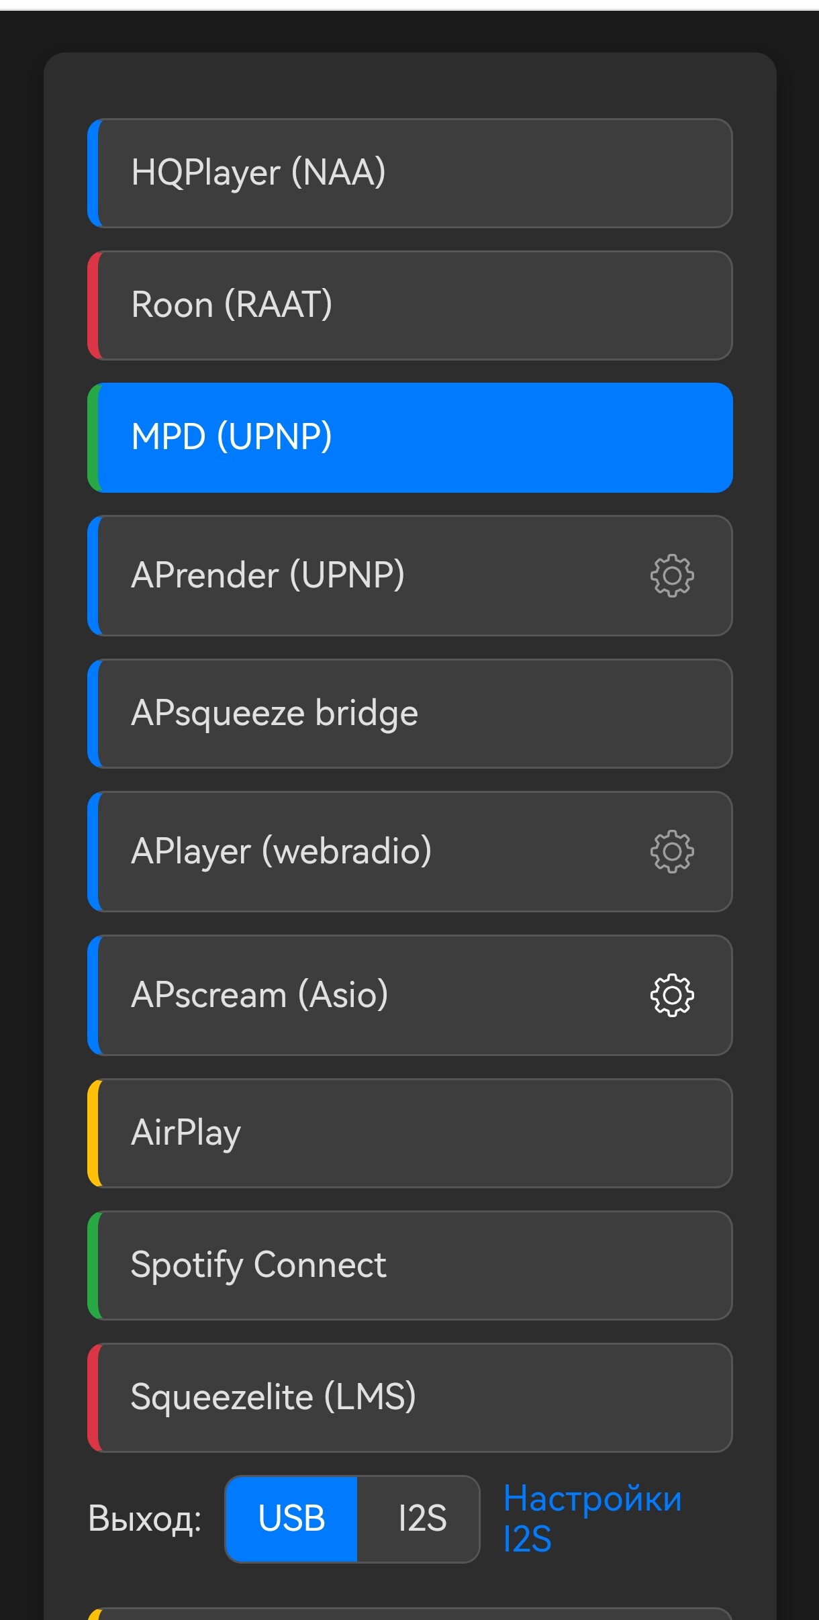This screenshot has height=1620, width=819.
Task: Open APrender (UPNP) gear settings
Action: [x=672, y=575]
